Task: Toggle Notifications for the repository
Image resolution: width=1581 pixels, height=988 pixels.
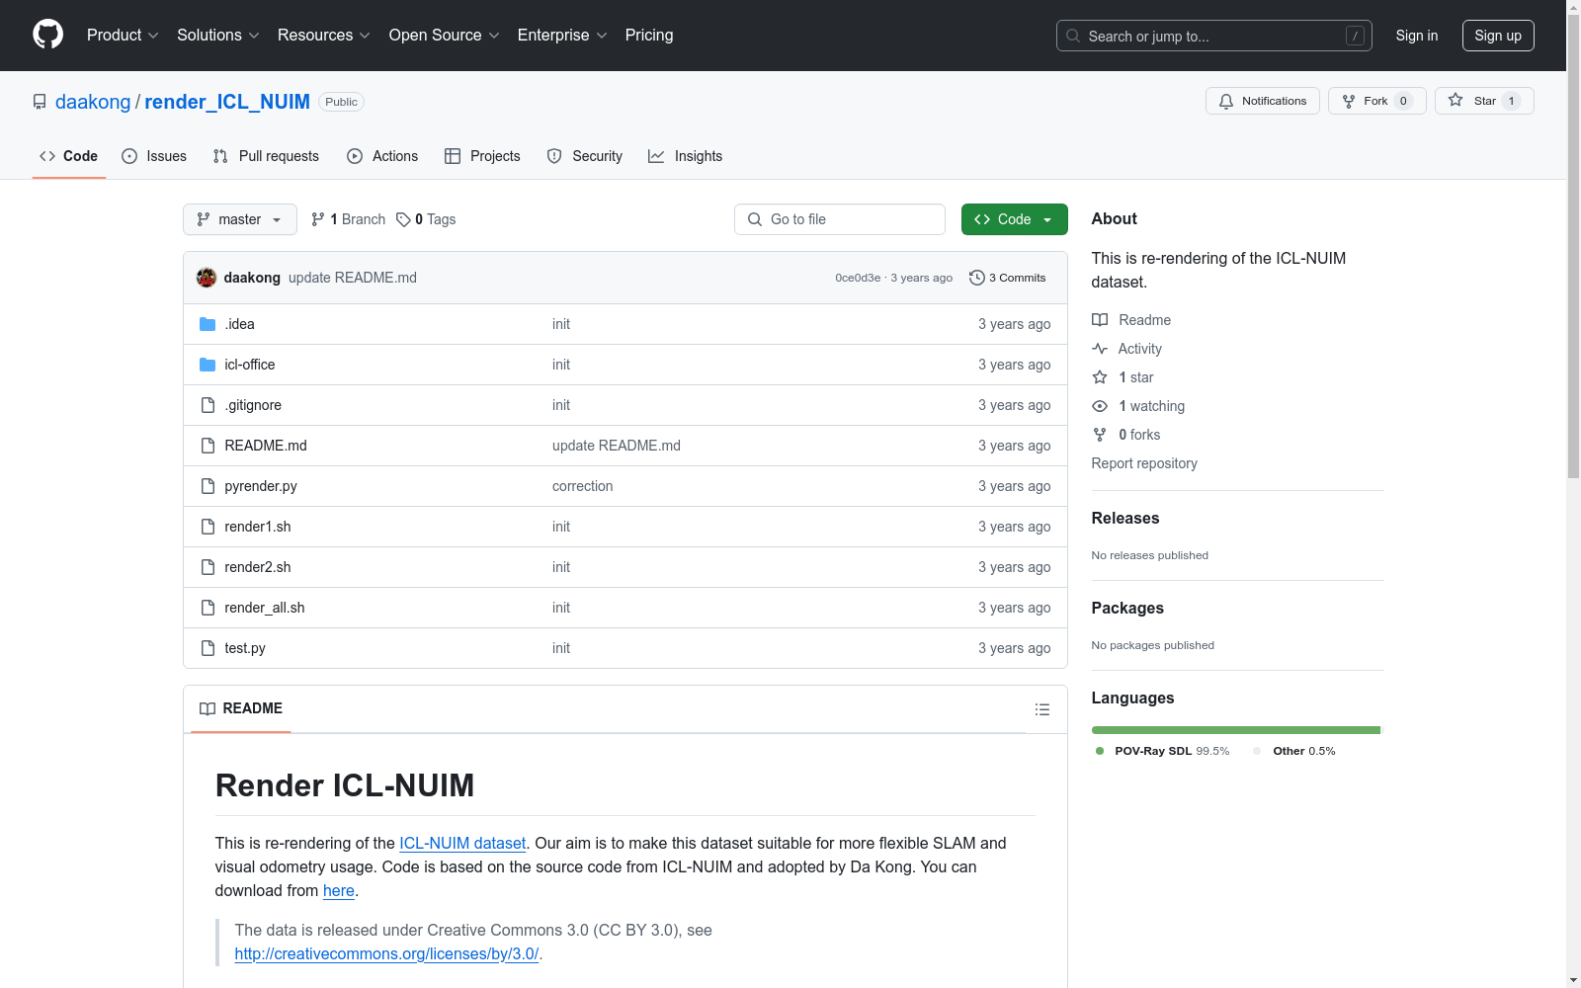Action: click(1262, 101)
